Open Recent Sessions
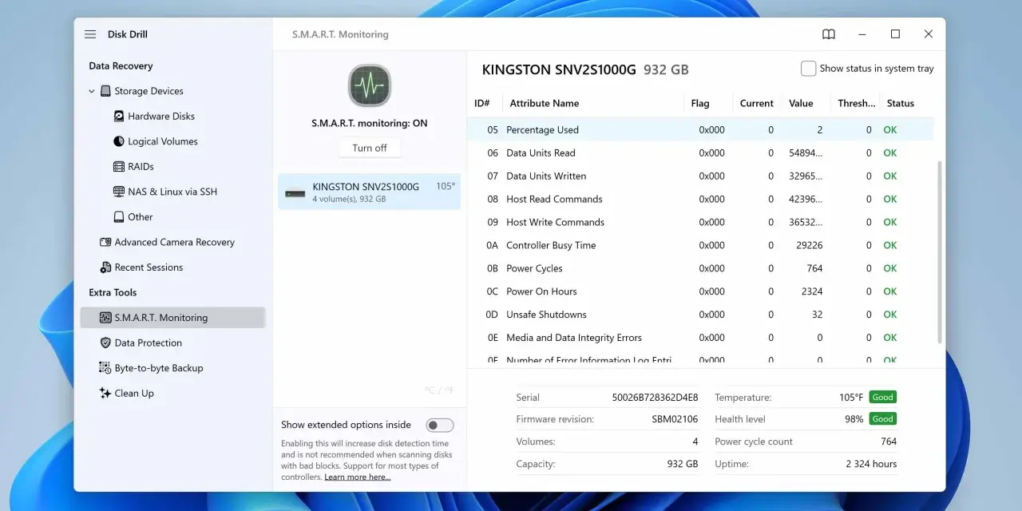Viewport: 1022px width, 511px height. point(149,267)
